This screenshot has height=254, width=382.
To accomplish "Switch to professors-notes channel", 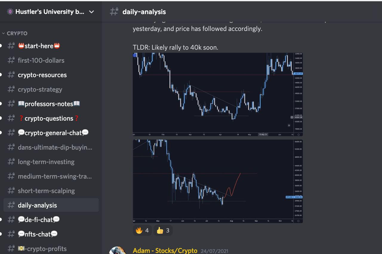I will (x=51, y=104).
